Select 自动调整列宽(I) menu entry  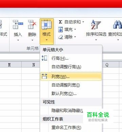(71, 85)
